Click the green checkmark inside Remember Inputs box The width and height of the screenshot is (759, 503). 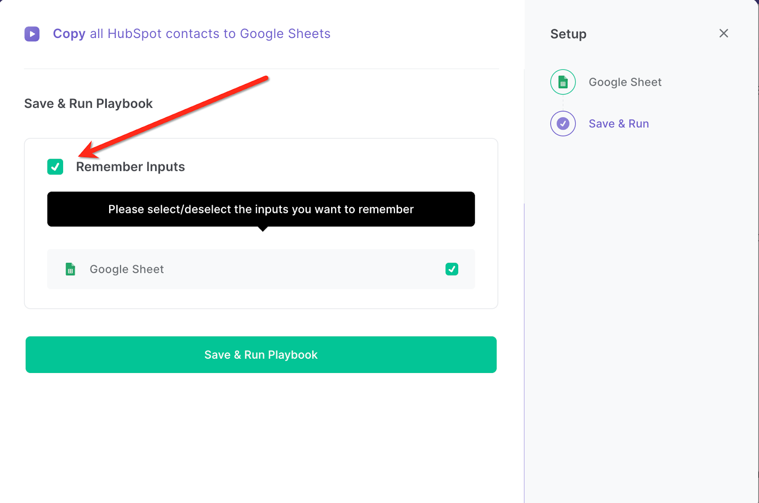click(x=55, y=167)
